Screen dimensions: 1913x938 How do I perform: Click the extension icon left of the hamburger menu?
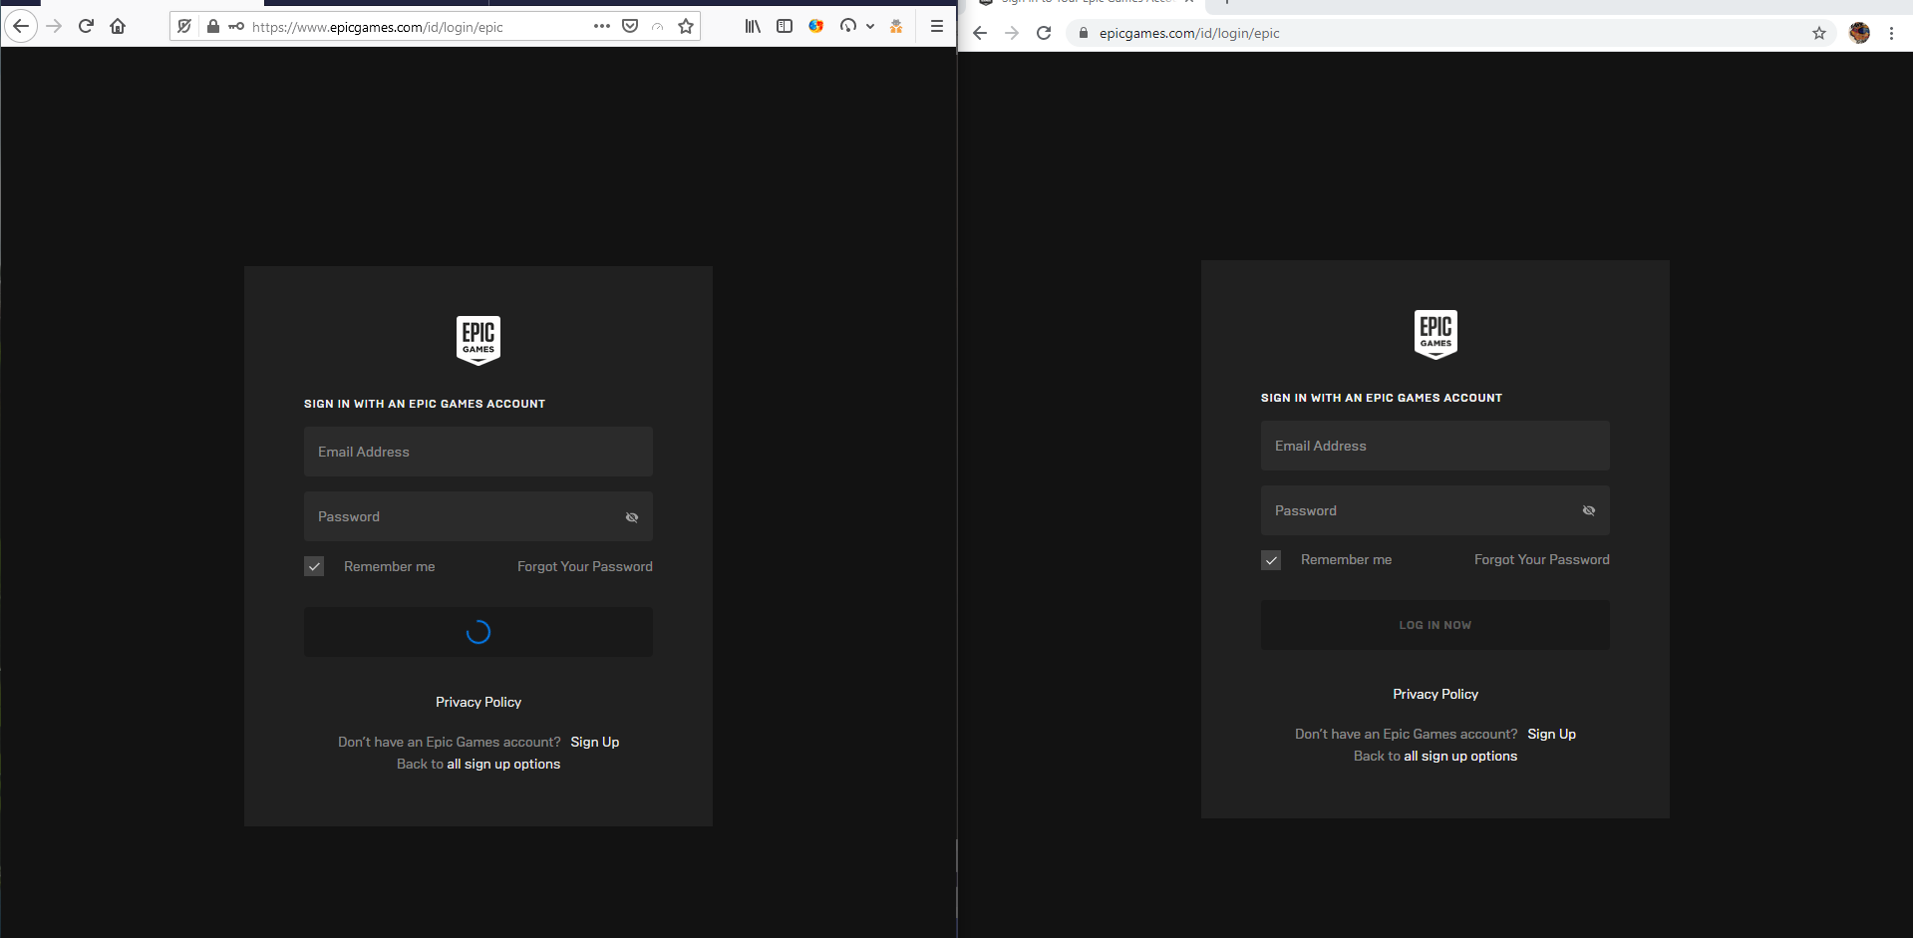coord(895,26)
